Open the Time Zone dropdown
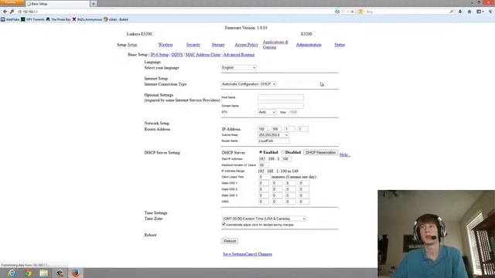 264,219
